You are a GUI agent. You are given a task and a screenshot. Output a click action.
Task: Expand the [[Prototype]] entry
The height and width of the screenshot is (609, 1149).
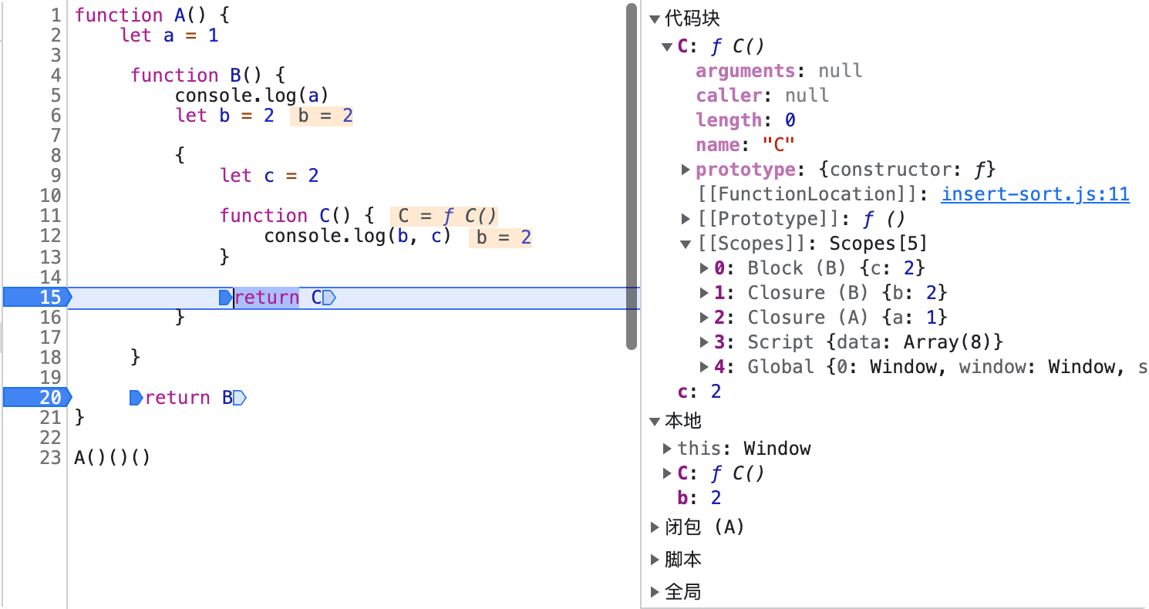coord(686,219)
